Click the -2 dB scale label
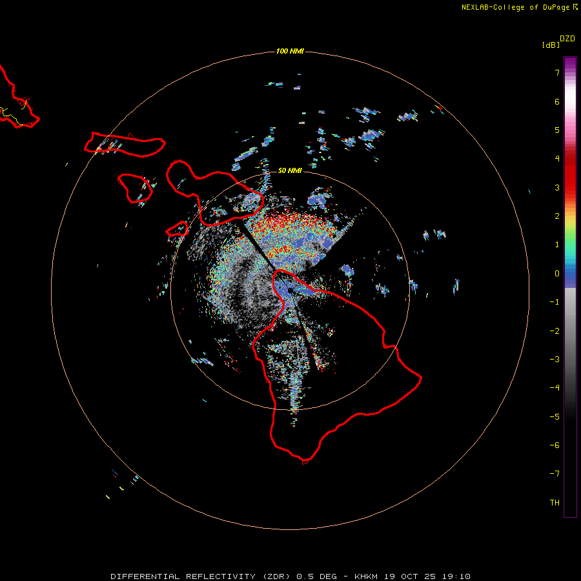 (x=555, y=331)
